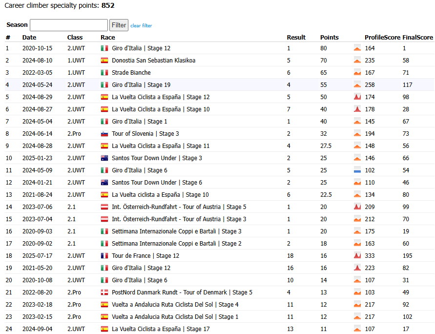Click the Season label

(17, 25)
